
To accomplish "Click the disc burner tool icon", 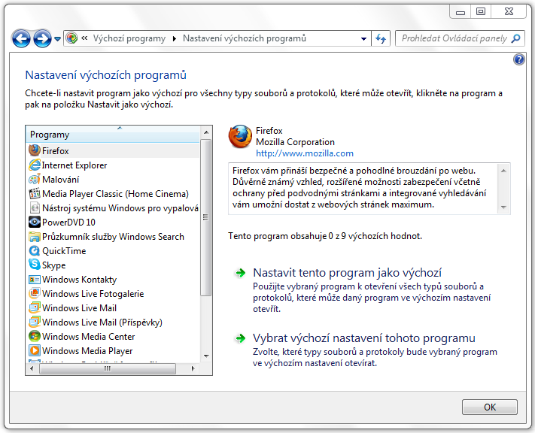I will click(35, 208).
